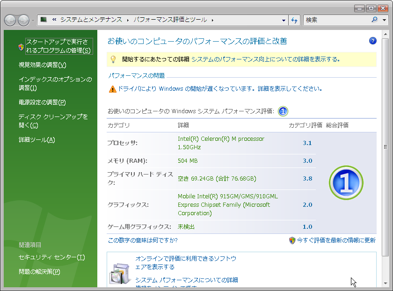Go back with the Back arrow button
Viewport: 393px width, 291px height.
tap(10, 20)
